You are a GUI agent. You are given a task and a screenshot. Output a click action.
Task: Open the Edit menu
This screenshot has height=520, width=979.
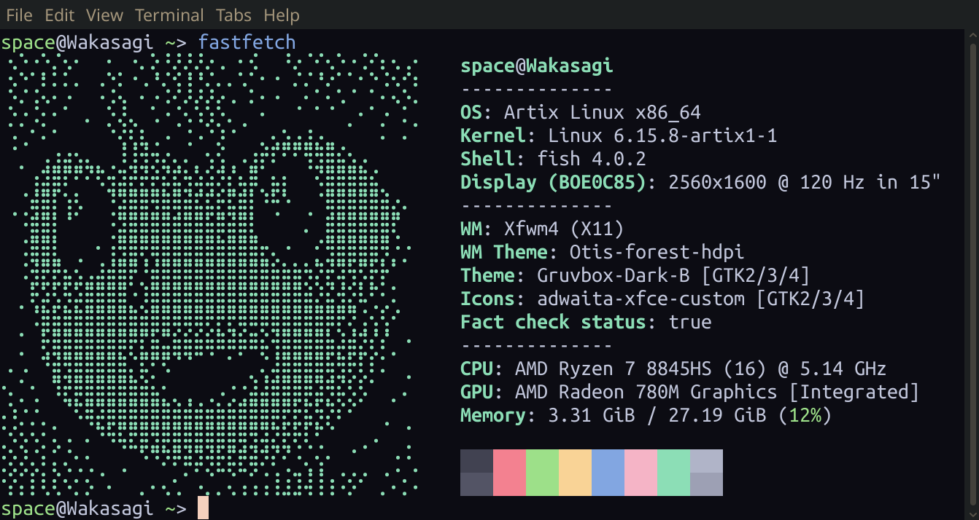[x=59, y=15]
